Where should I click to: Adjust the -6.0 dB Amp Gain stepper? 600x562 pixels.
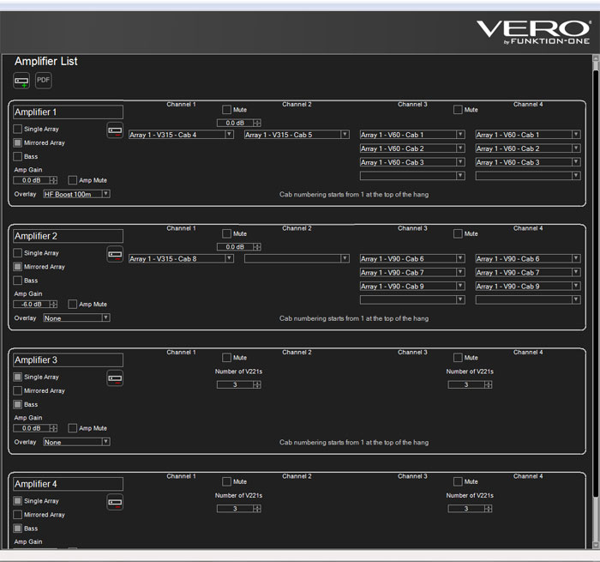tap(53, 305)
